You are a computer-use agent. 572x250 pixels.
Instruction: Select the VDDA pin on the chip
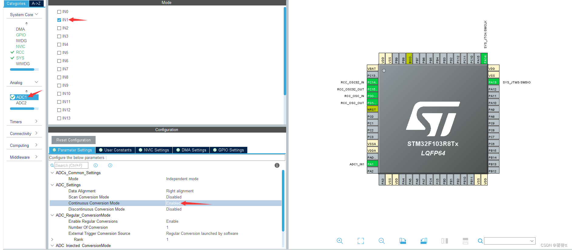point(372,150)
